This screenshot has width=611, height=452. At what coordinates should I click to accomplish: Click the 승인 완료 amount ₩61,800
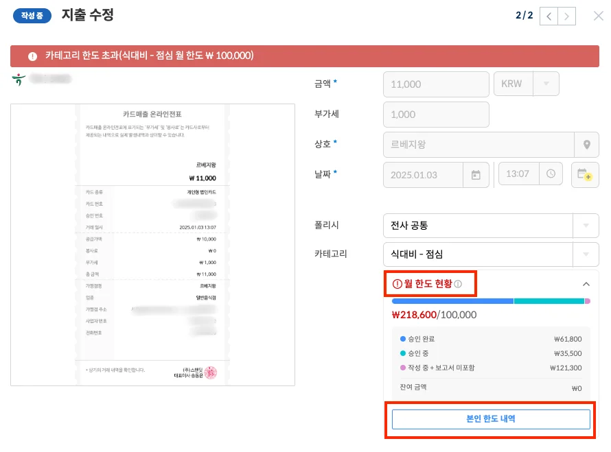(x=568, y=339)
